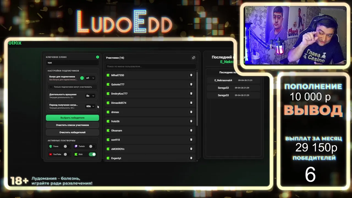Delete participant Quixote777 with trash icon

pyautogui.click(x=191, y=84)
